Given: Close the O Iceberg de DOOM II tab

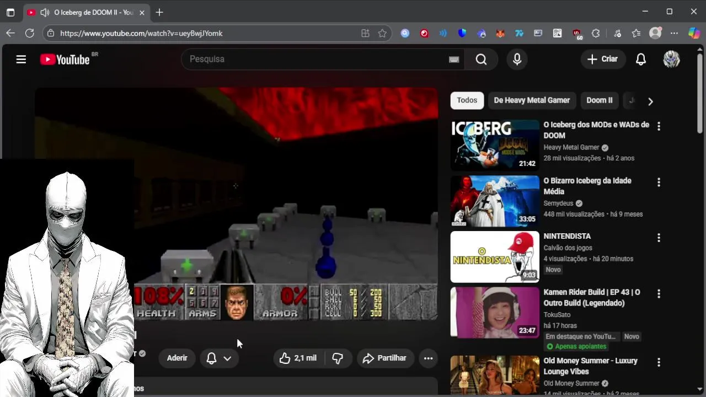Looking at the screenshot, I should pyautogui.click(x=142, y=12).
